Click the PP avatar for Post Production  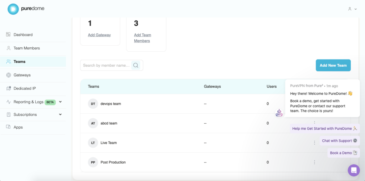pyautogui.click(x=93, y=162)
